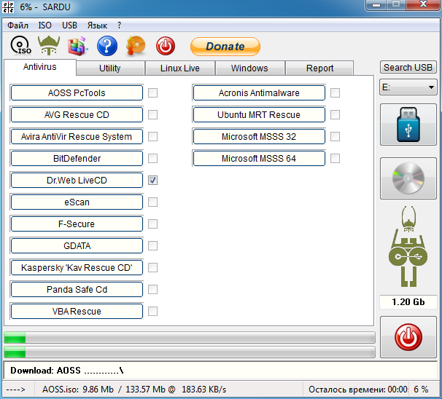
Task: Tick the Microsoft MSSS 32 checkbox
Action: pos(336,137)
